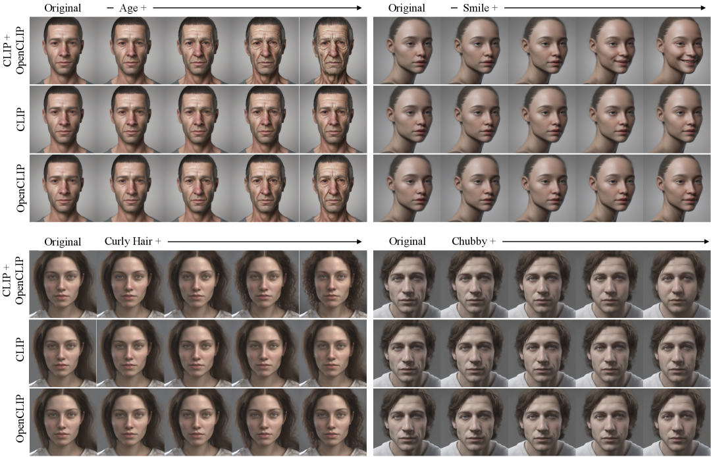The image size is (711, 457).
Task: Select the original man face in the Chubby CLIP + OpenCLIP row
Action: click(x=407, y=283)
